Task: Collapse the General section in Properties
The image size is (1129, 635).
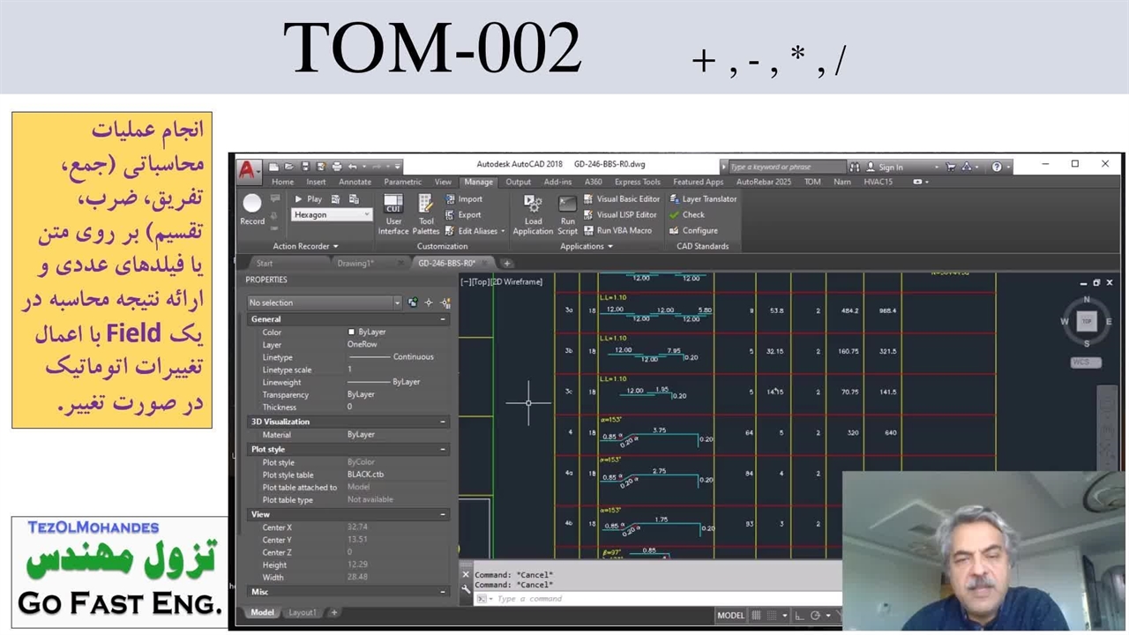Action: 443,319
